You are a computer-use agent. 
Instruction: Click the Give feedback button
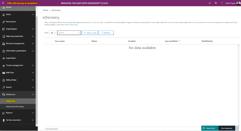(227, 128)
